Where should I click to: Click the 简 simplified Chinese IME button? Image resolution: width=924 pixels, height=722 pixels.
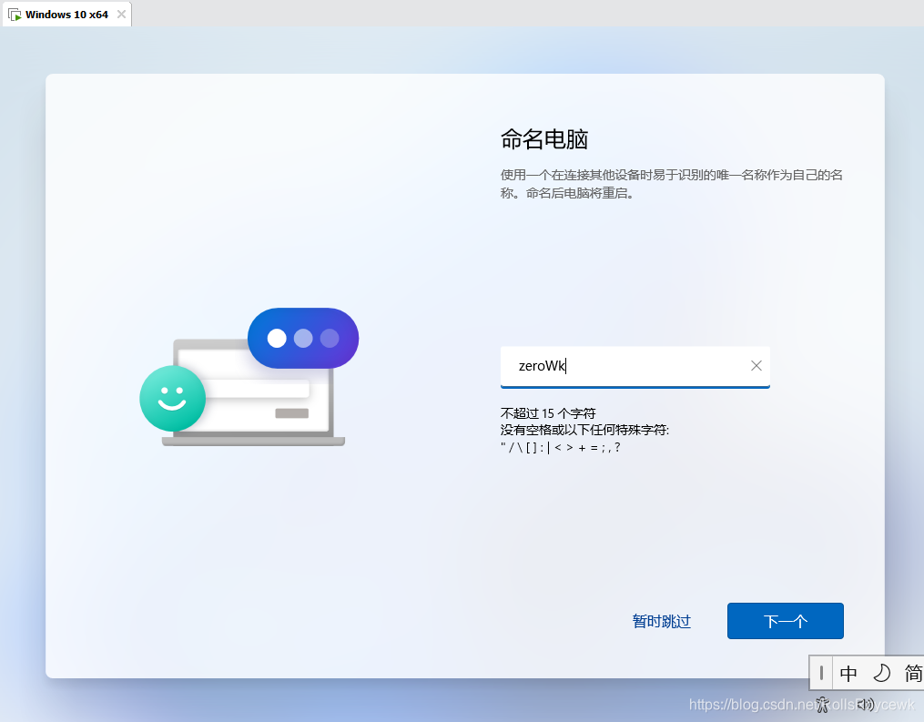tap(913, 673)
